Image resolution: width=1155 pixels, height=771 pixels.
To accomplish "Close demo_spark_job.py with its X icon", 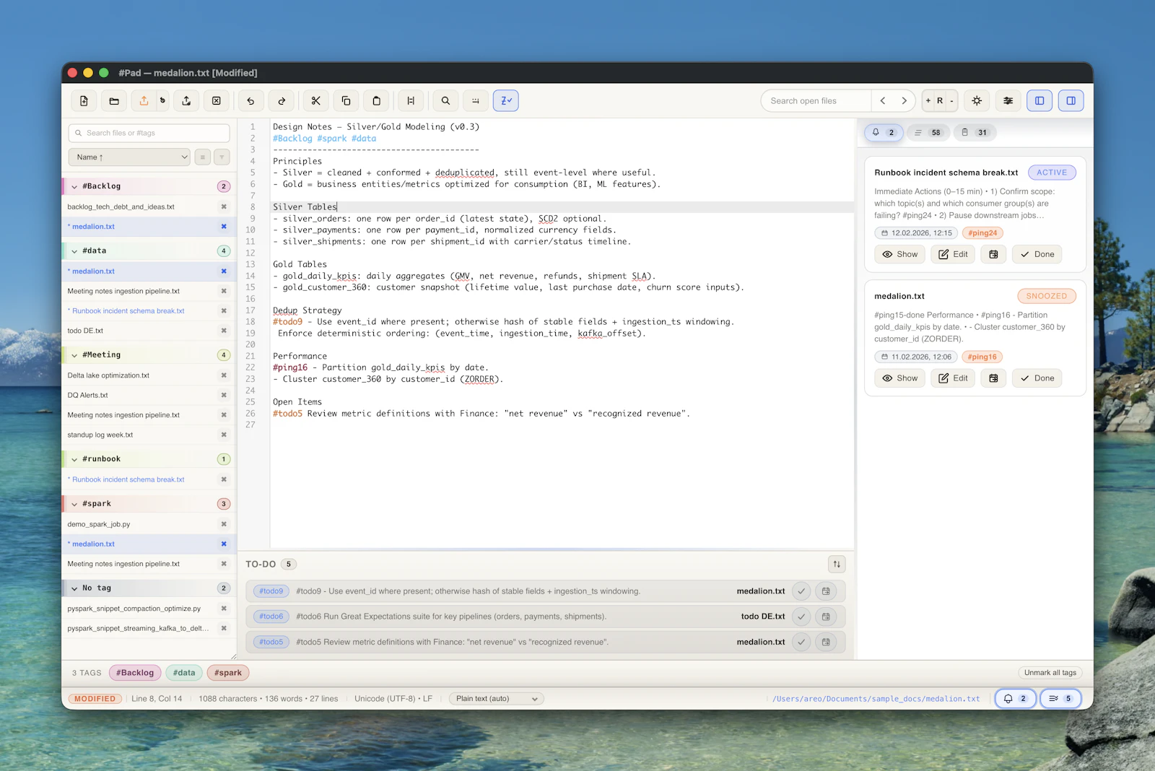I will pos(224,525).
